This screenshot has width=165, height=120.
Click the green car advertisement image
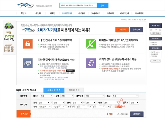coord(9,26)
